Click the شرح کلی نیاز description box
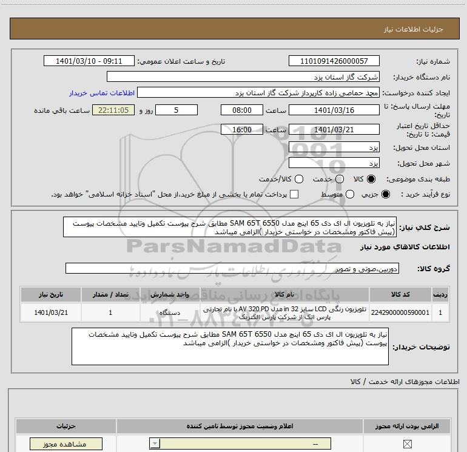Viewport: 467px width, 452px height. [230, 228]
